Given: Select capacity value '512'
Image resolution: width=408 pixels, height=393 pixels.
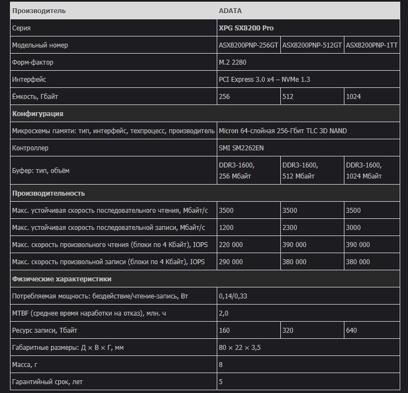Looking at the screenshot, I should tap(288, 97).
